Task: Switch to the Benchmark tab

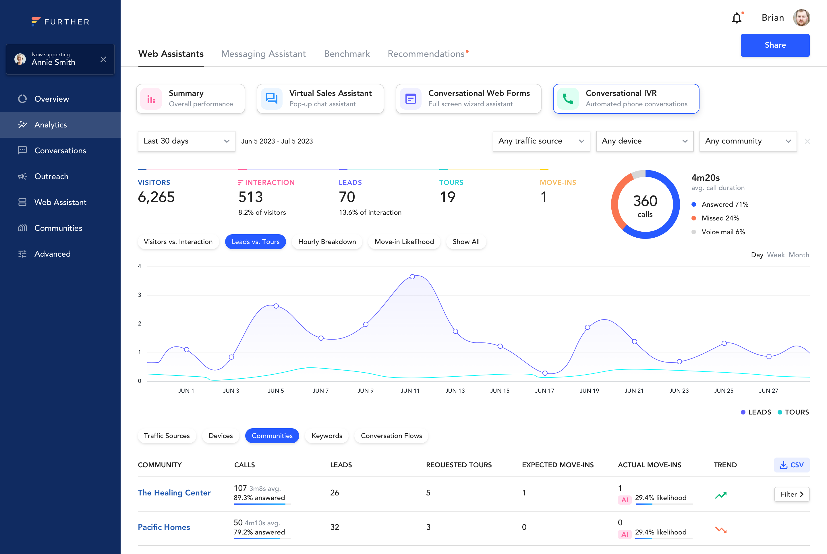Action: point(347,54)
